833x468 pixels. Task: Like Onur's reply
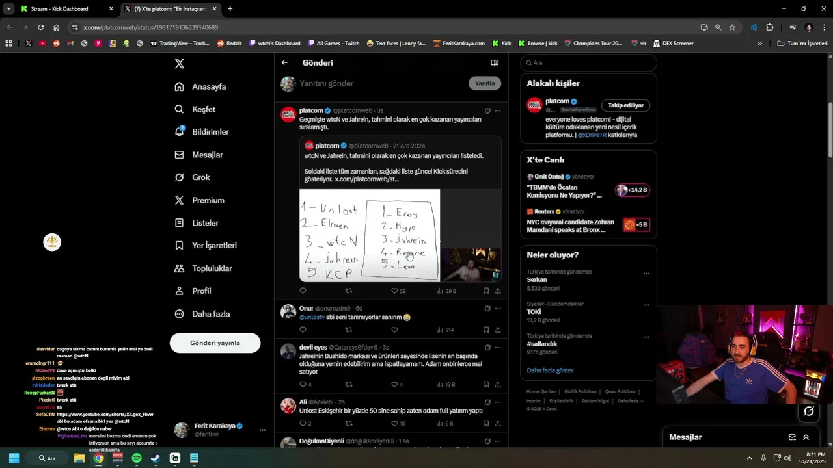394,330
